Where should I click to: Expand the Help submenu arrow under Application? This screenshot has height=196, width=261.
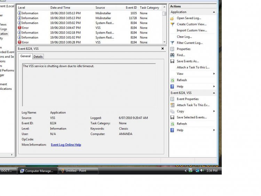coord(214,86)
